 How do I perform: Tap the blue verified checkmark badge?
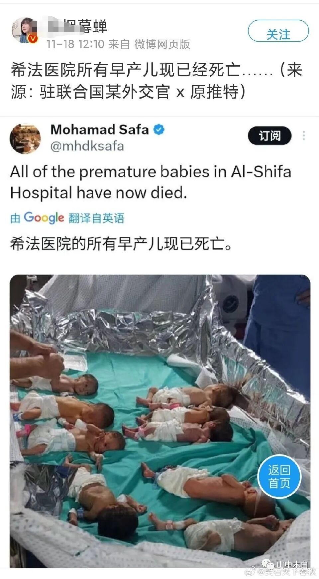[159, 130]
